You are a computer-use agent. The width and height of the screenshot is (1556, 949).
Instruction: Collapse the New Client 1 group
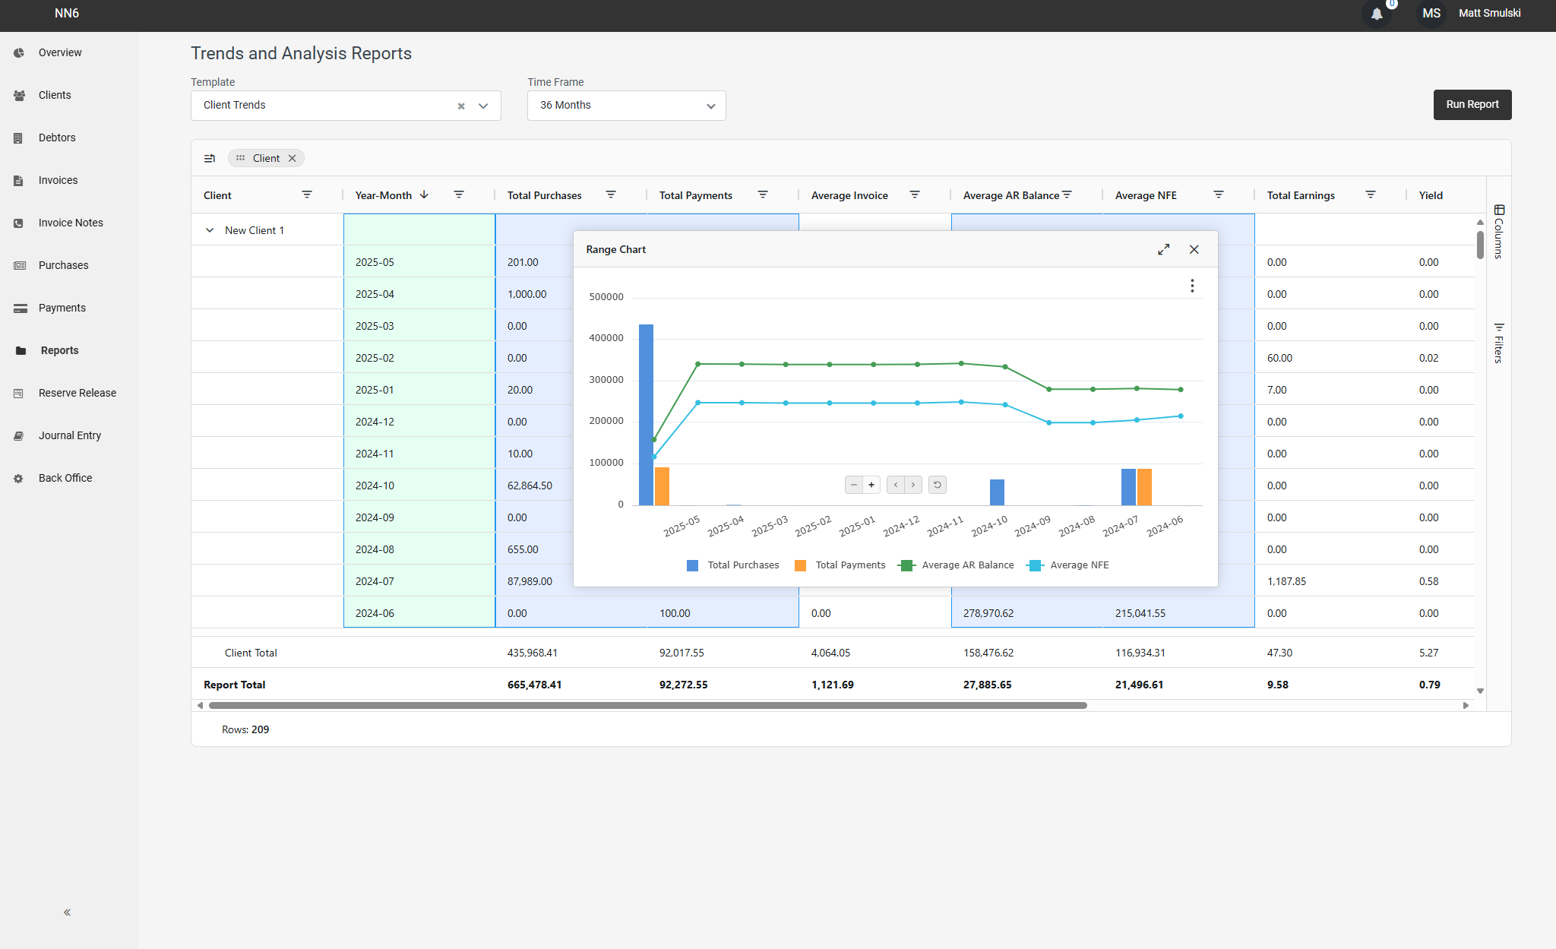(210, 229)
